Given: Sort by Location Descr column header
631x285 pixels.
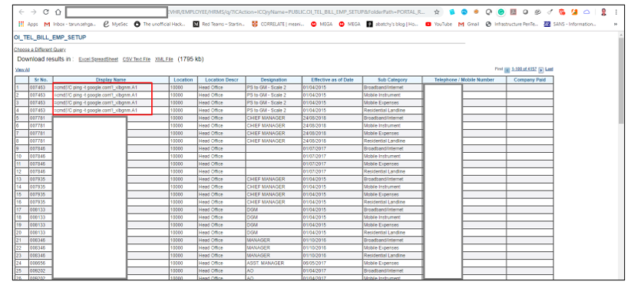Looking at the screenshot, I should pyautogui.click(x=221, y=80).
